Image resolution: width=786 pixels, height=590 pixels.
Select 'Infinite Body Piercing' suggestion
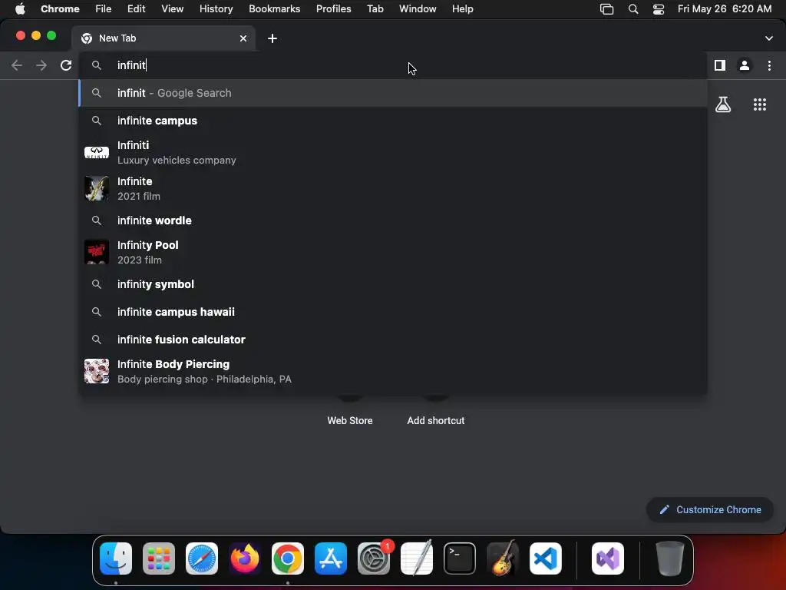click(x=393, y=371)
